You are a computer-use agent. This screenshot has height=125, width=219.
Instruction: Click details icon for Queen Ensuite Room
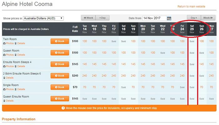(x=4, y=101)
